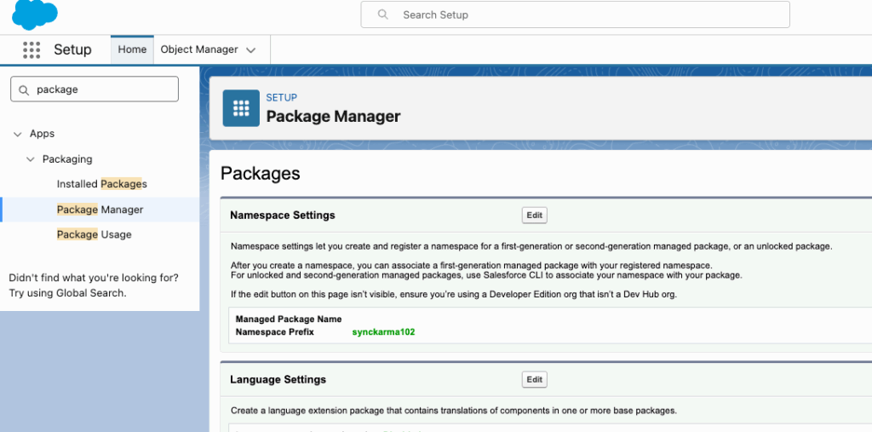The height and width of the screenshot is (432, 872).
Task: Select Package Manager in sidebar
Action: coord(100,210)
